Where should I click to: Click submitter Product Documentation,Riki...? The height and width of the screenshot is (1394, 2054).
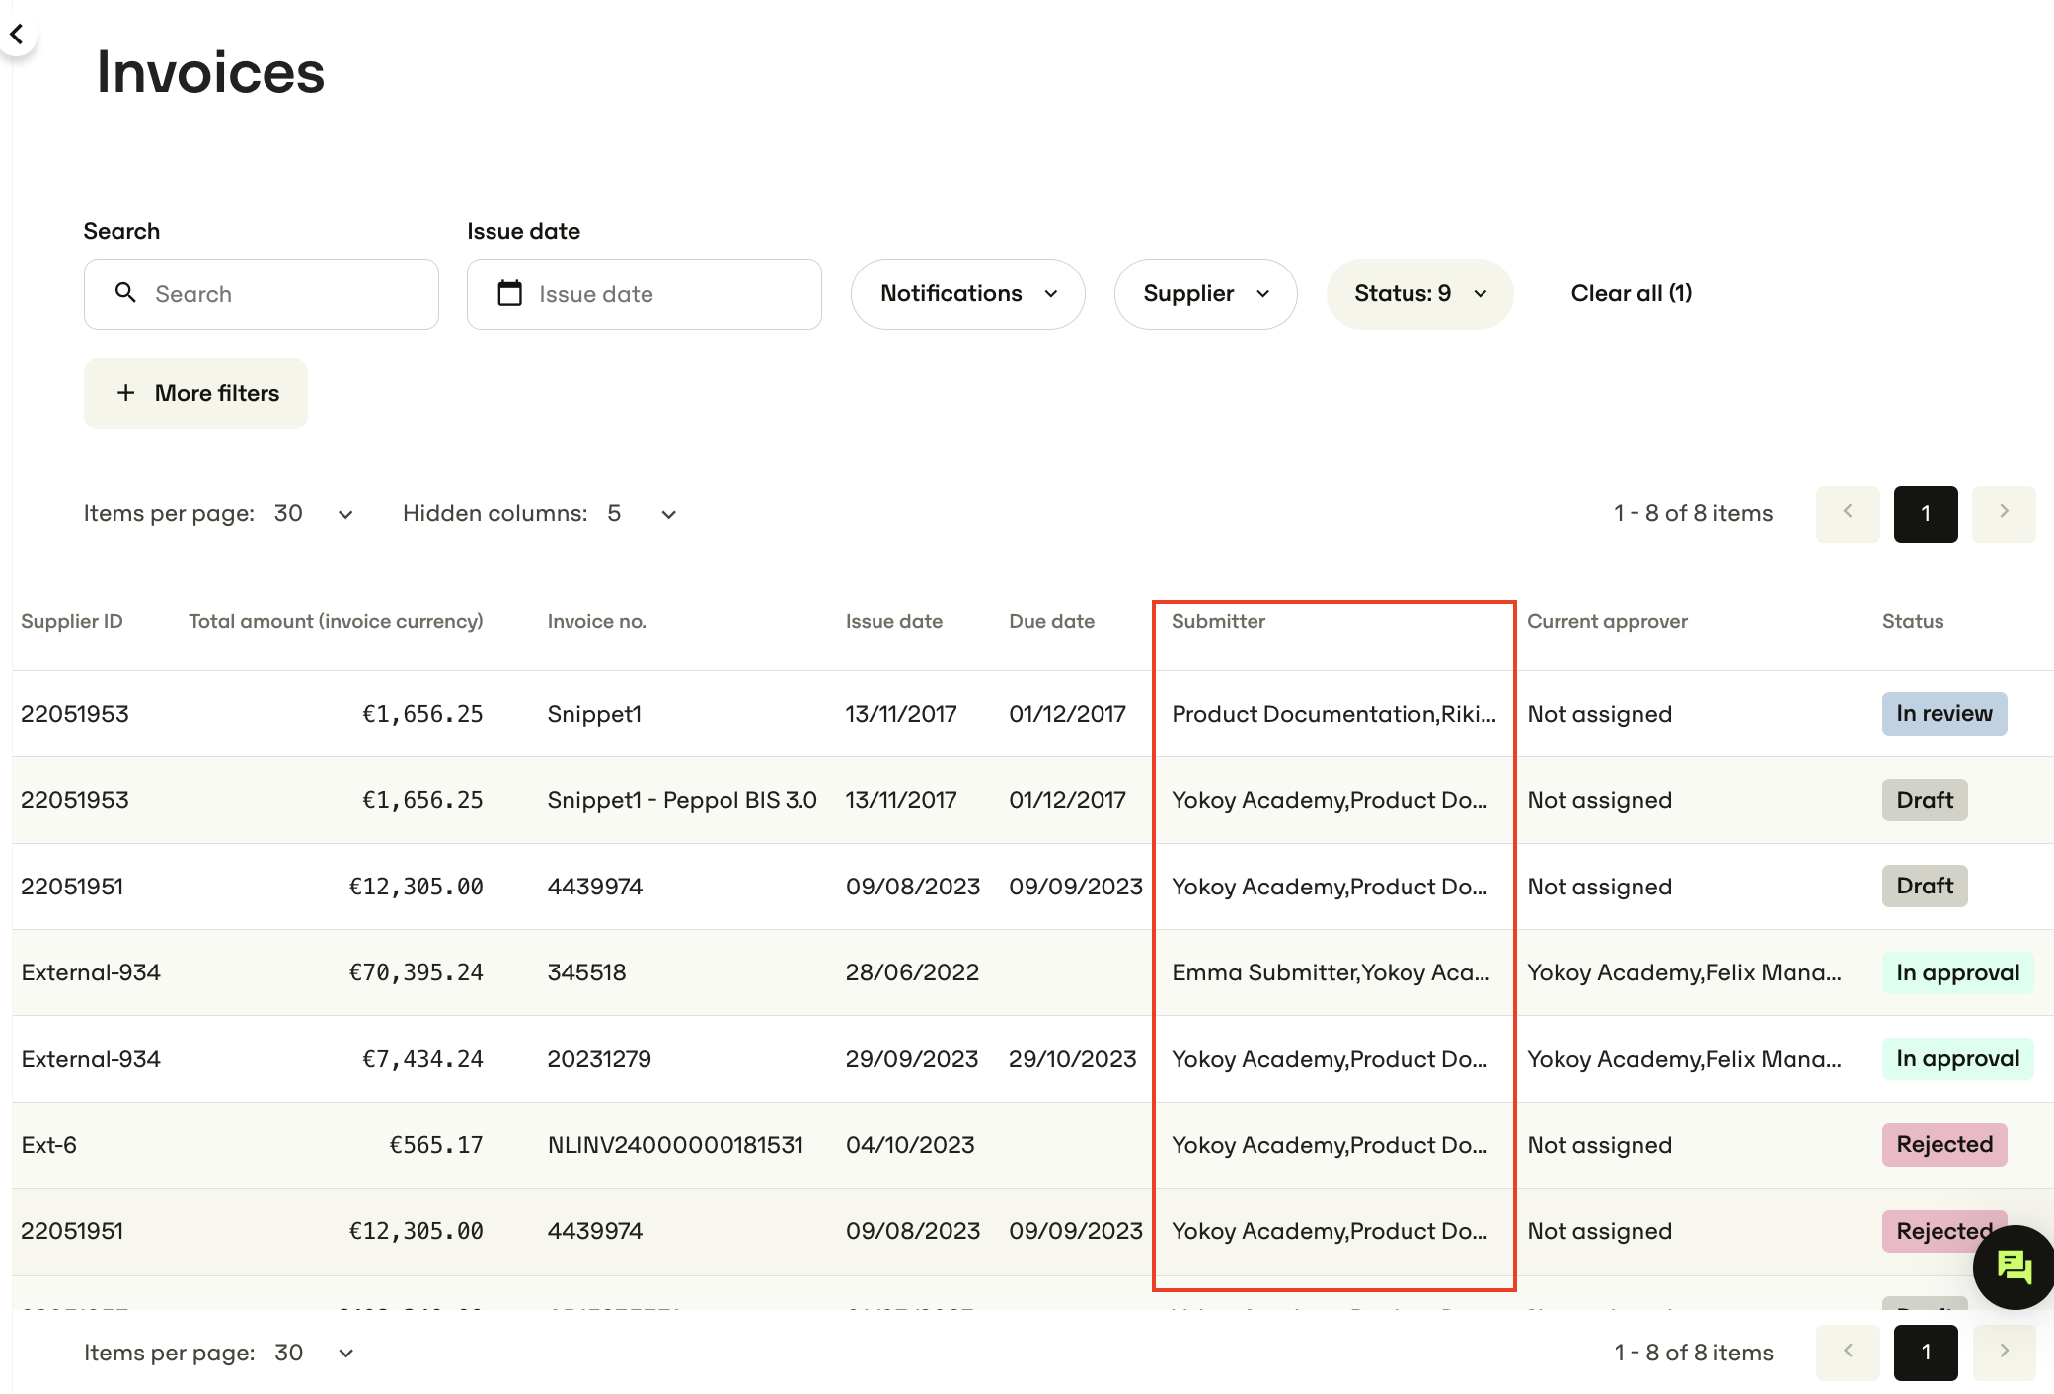[x=1333, y=714]
